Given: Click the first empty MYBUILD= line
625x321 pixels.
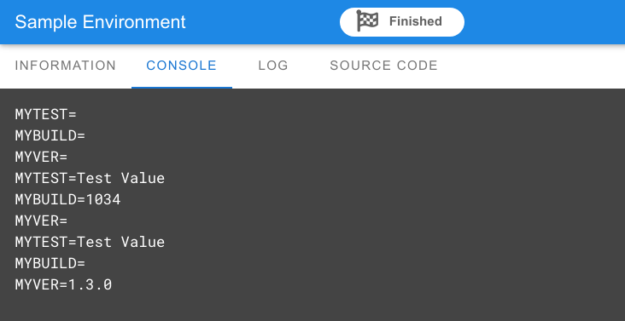Looking at the screenshot, I should (x=50, y=136).
